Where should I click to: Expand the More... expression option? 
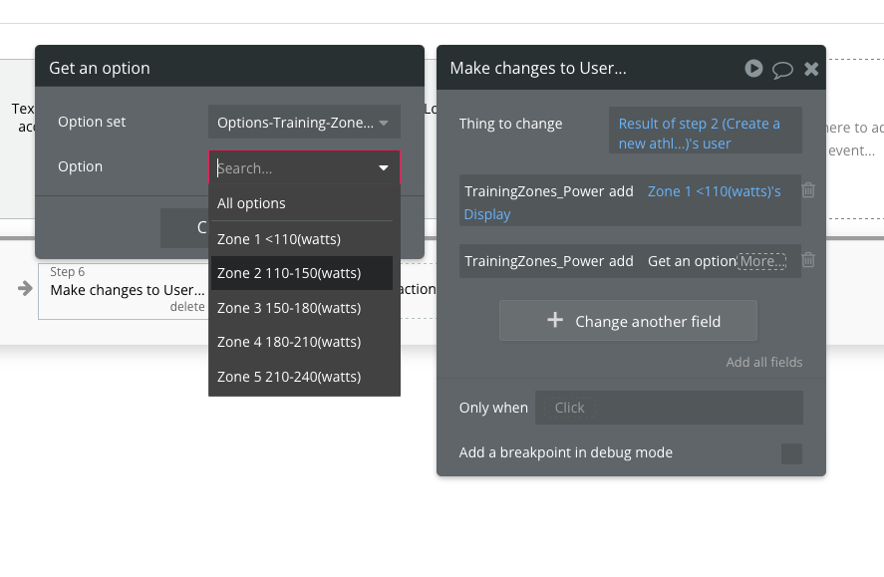762,261
